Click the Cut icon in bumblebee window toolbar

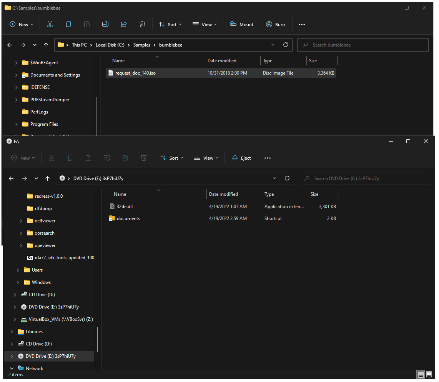(50, 24)
